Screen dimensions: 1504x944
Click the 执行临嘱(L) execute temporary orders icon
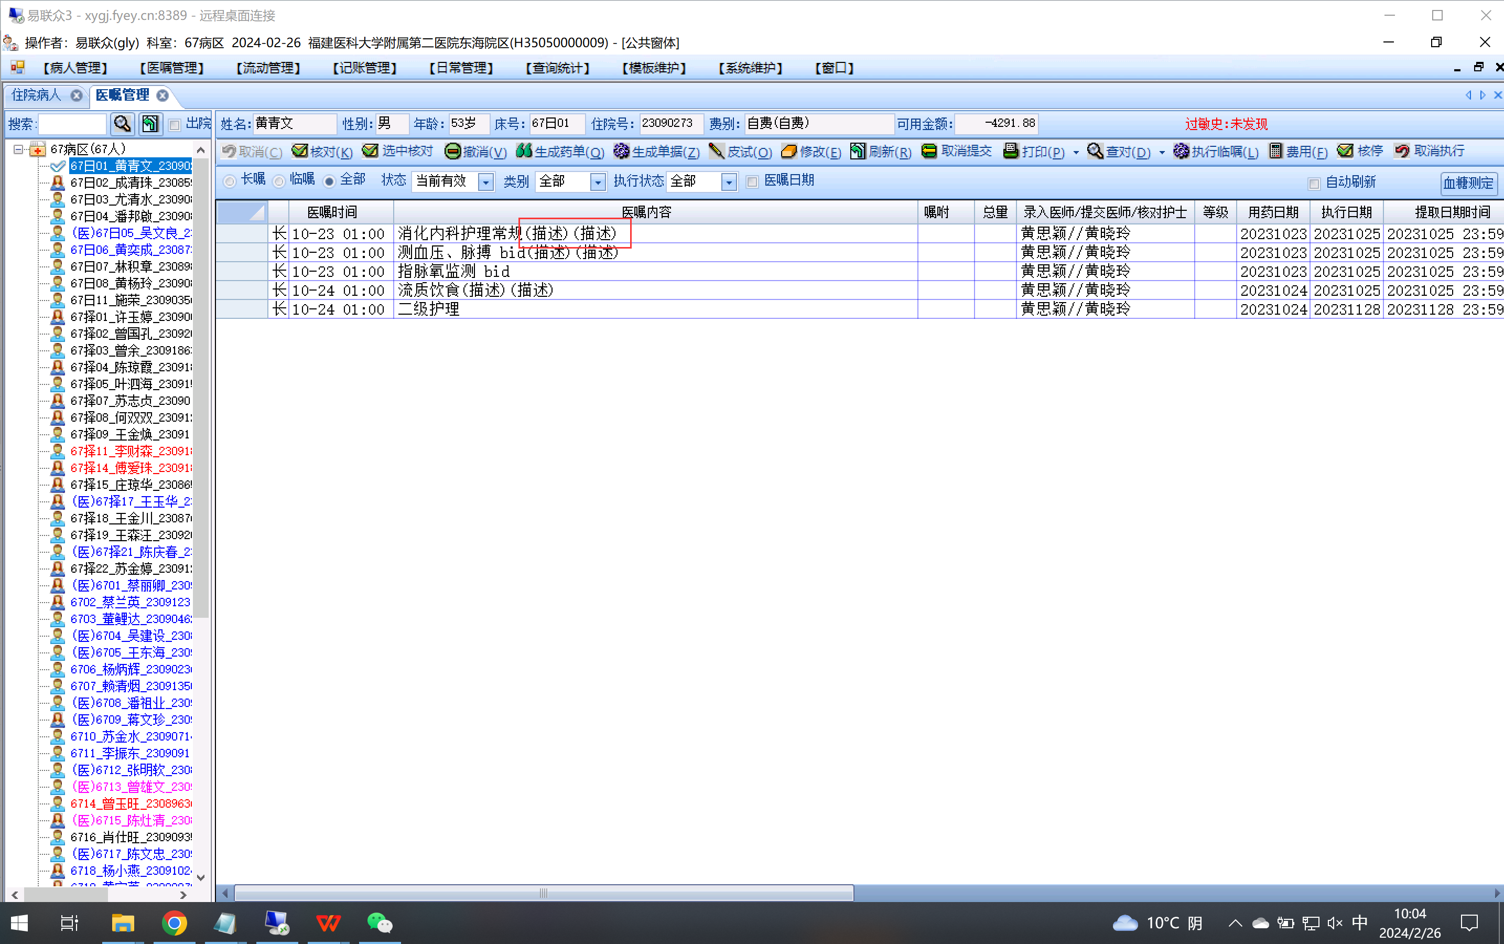click(1181, 151)
